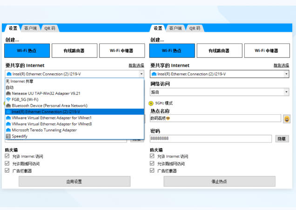Click '隐藏' button beside password field
The width and height of the screenshot is (296, 210).
point(282,139)
